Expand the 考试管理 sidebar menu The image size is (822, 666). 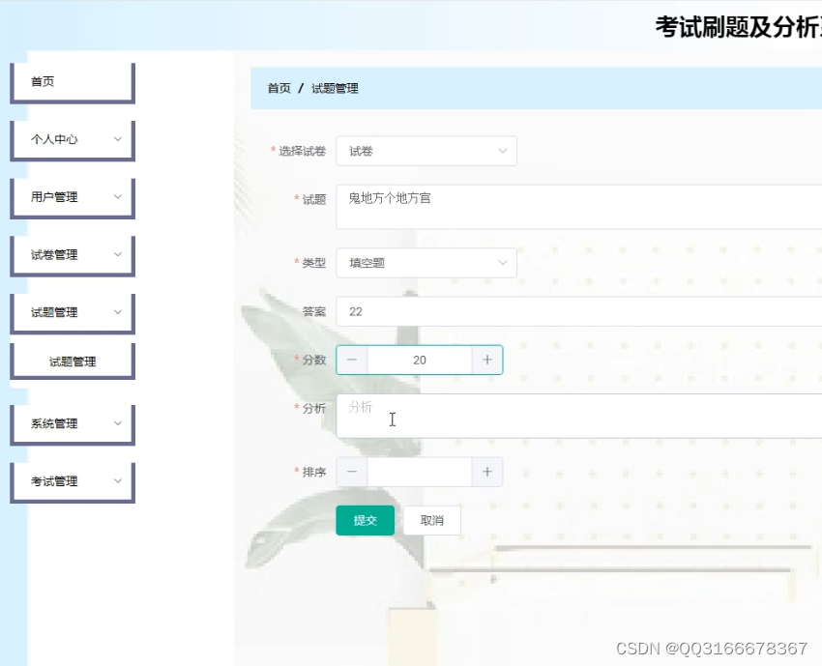click(x=72, y=480)
